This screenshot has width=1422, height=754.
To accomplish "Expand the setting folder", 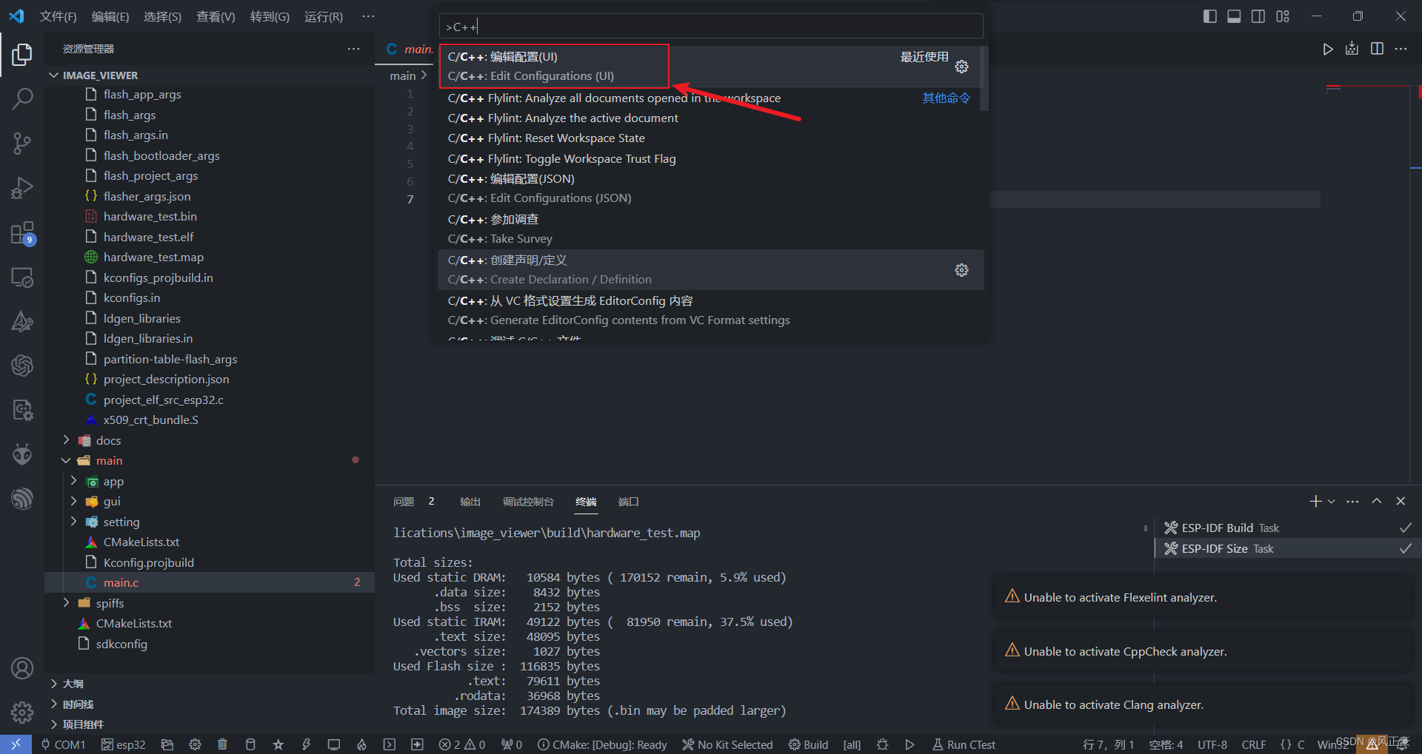I will pyautogui.click(x=73, y=522).
